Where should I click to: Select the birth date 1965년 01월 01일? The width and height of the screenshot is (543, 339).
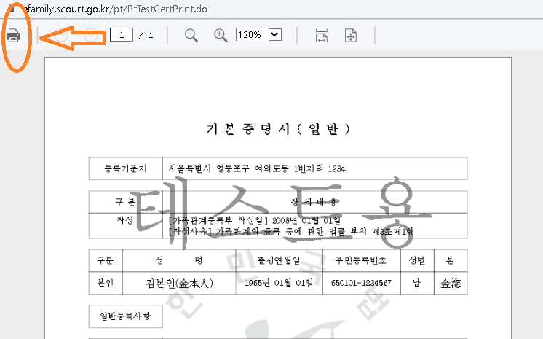279,283
